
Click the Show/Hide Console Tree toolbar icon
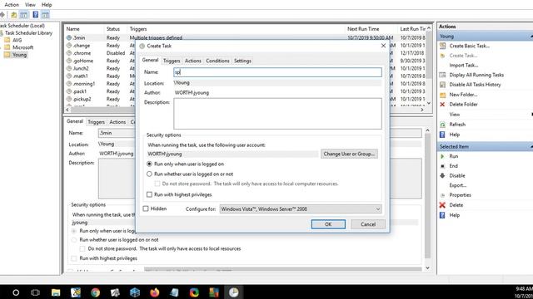(x=24, y=15)
